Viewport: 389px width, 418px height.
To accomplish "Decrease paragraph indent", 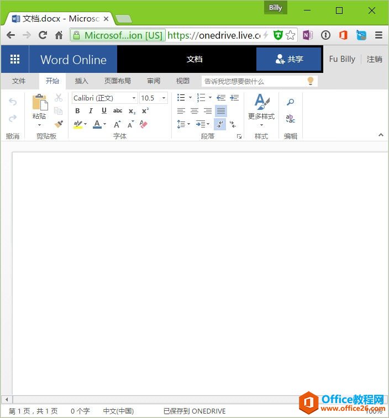I will [x=221, y=98].
